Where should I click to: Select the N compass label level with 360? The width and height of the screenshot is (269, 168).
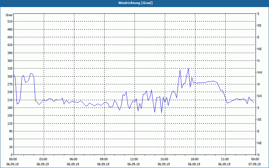pyautogui.click(x=258, y=61)
